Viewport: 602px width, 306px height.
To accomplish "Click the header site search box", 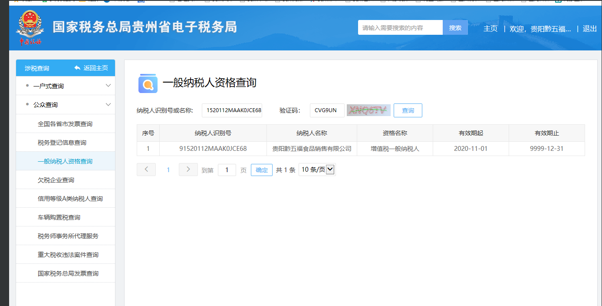I will (x=400, y=28).
